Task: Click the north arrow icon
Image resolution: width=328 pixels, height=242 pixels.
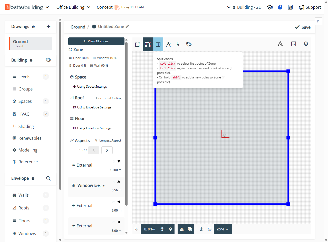Action: (x=280, y=44)
